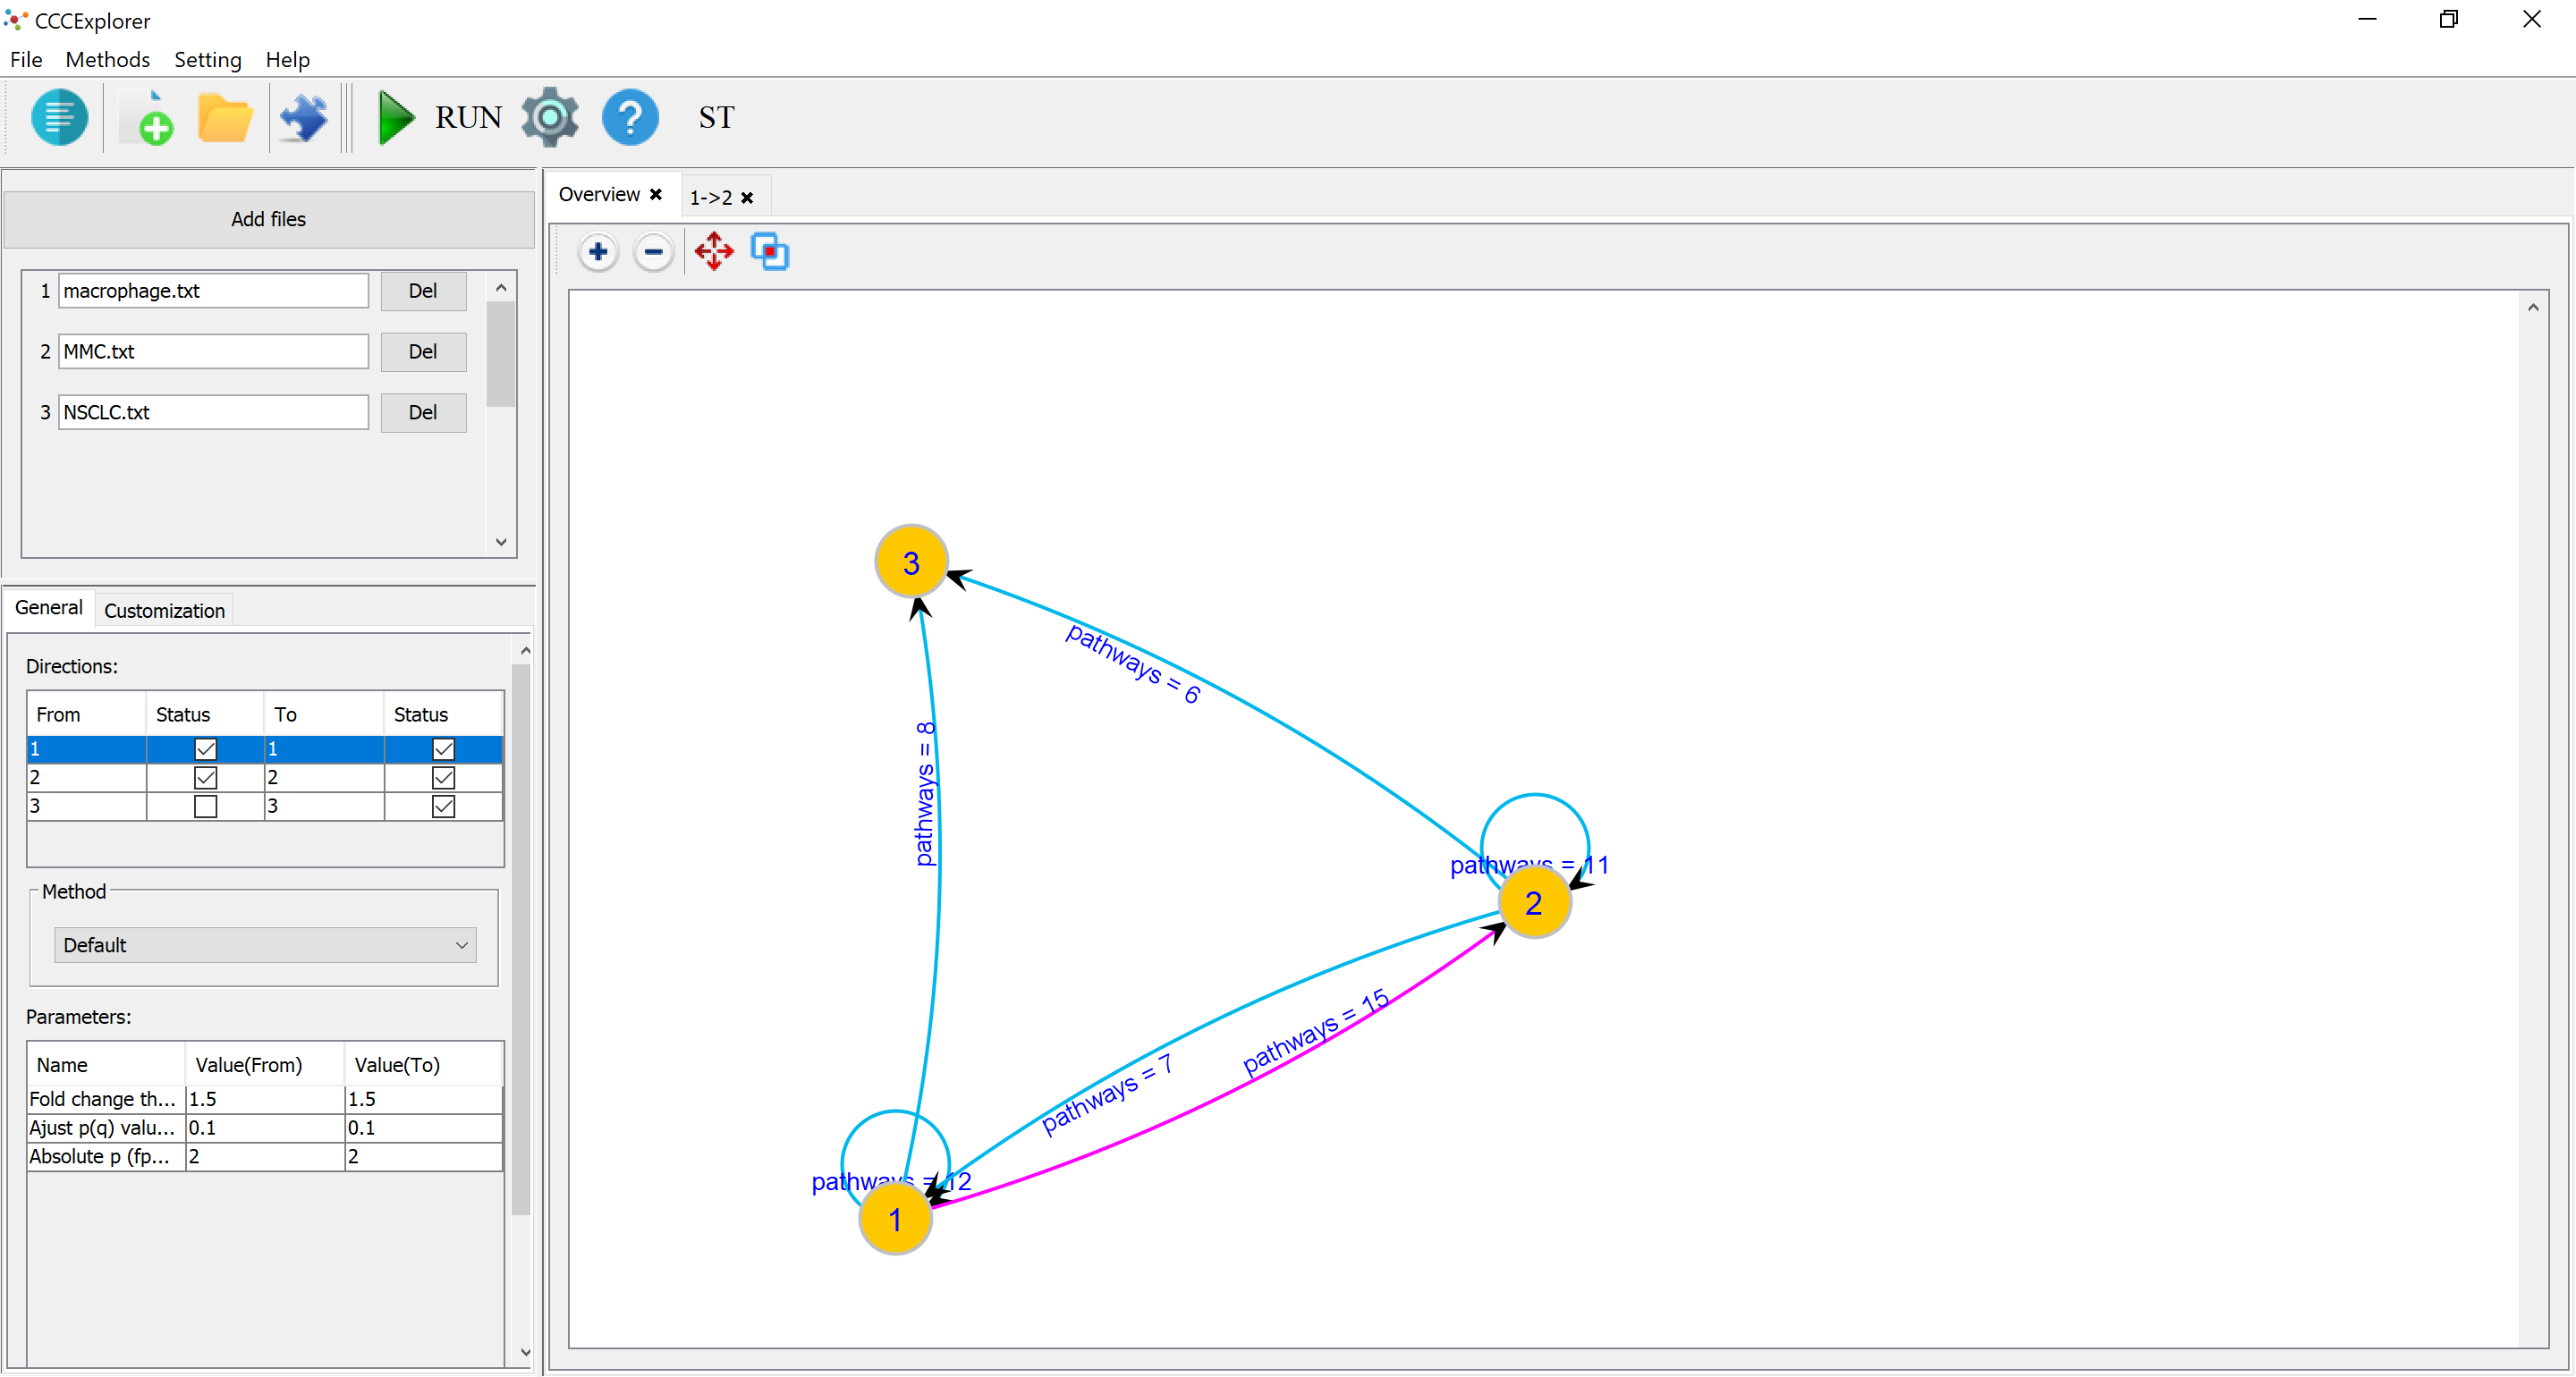Screen dimensions: 2576x1377
Task: Click the blue question mark help icon
Action: tap(630, 118)
